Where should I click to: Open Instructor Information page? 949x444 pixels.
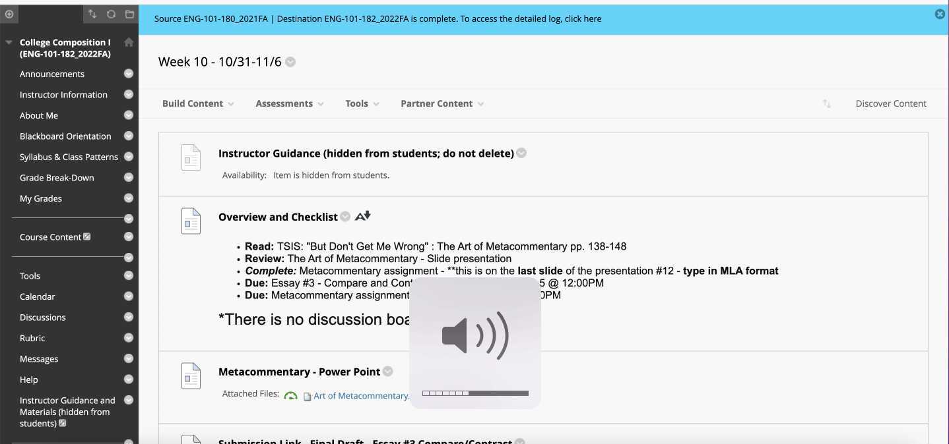coord(63,95)
